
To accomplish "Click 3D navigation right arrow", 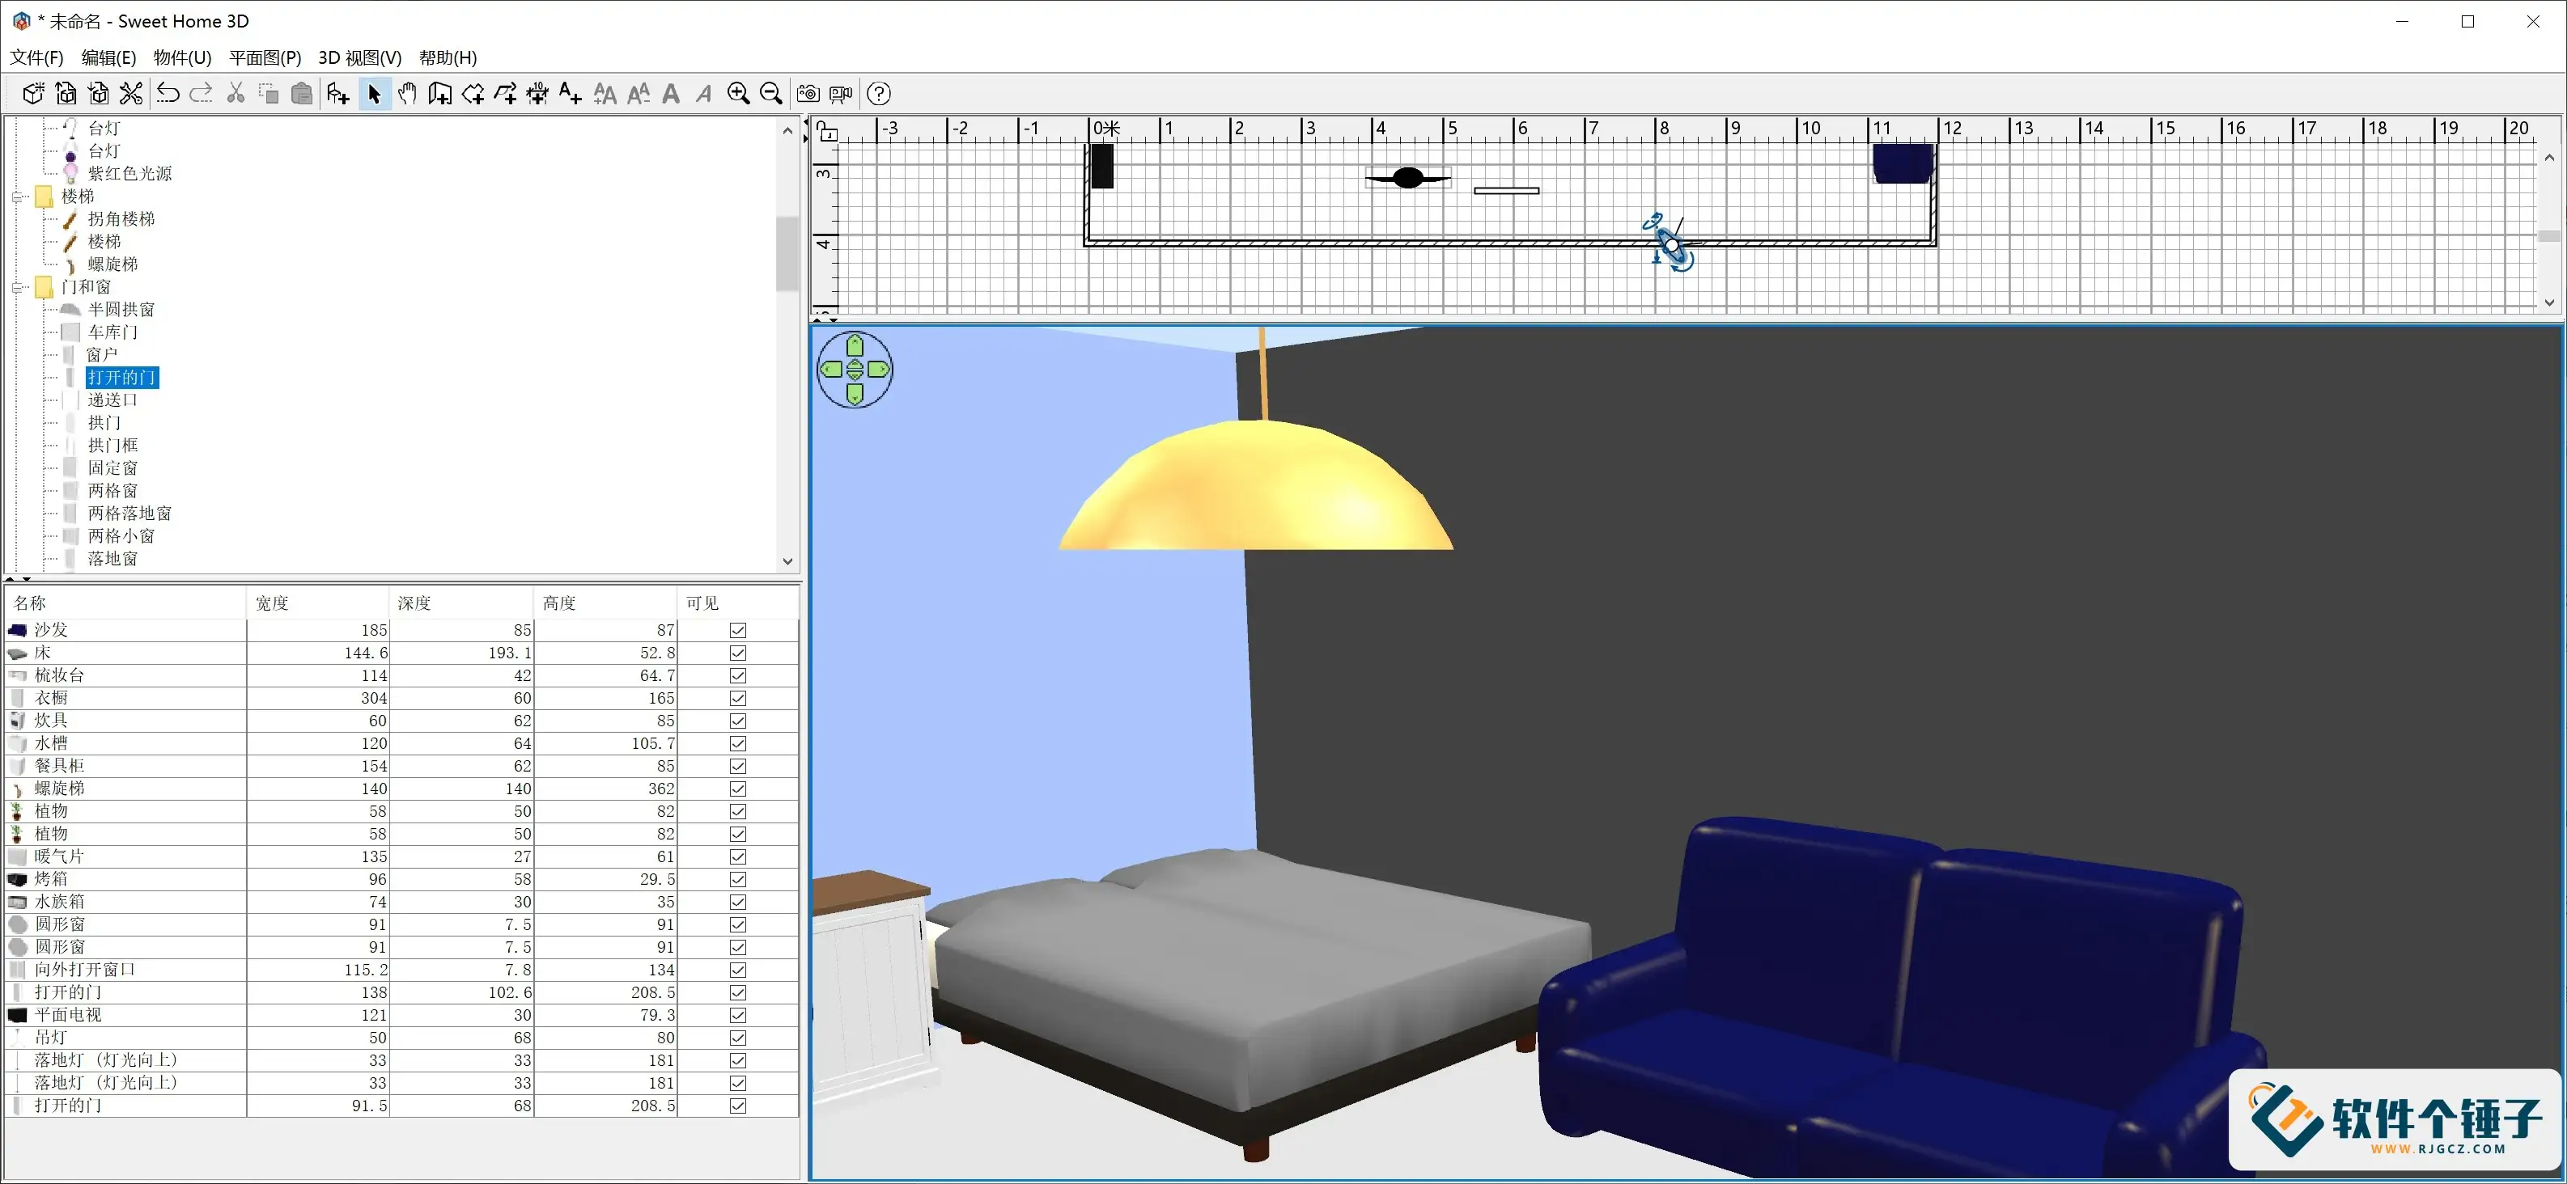I will click(878, 370).
